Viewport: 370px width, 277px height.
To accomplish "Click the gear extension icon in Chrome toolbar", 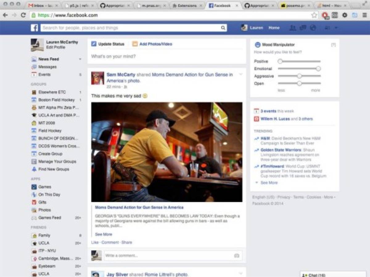I will coord(345,15).
